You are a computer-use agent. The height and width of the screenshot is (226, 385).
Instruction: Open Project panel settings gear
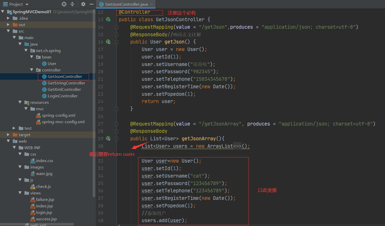pyautogui.click(x=83, y=4)
